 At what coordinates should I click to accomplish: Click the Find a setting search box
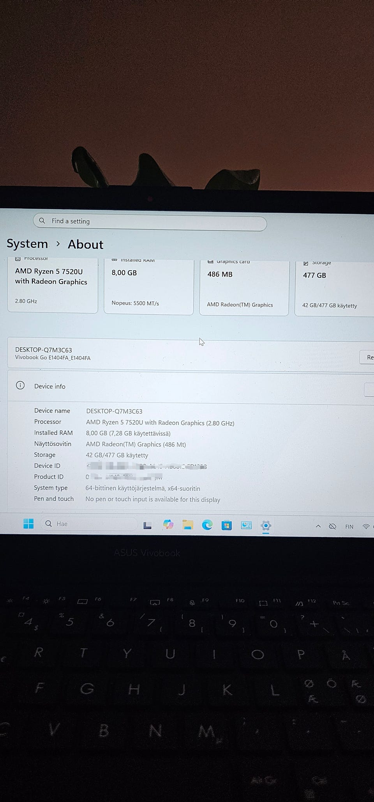(150, 222)
